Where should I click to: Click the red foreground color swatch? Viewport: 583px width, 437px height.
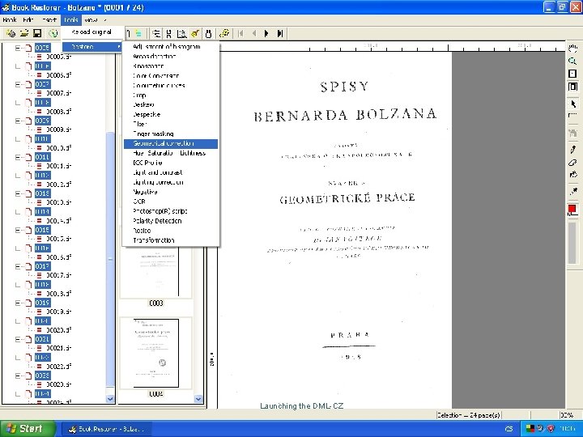(x=572, y=210)
